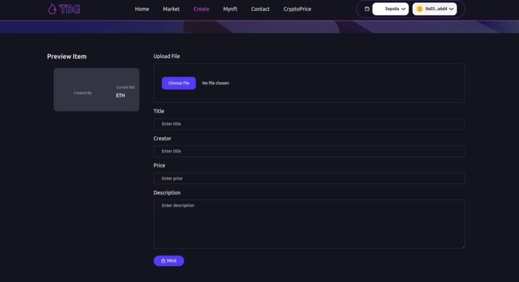Click the 'Upload File' label
Screen dimensions: 519x282
point(167,56)
